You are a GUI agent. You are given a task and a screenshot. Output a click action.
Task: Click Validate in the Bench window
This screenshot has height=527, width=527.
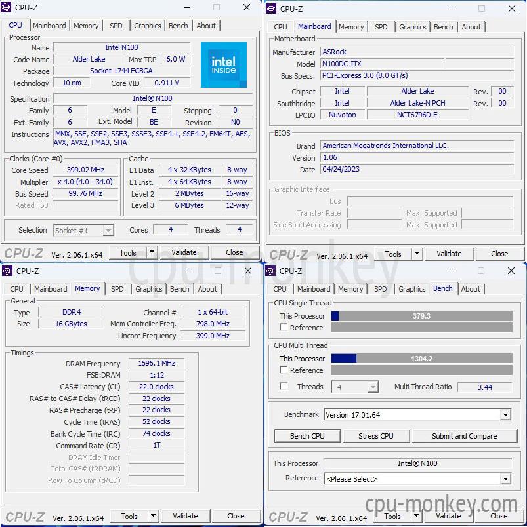[x=448, y=516]
